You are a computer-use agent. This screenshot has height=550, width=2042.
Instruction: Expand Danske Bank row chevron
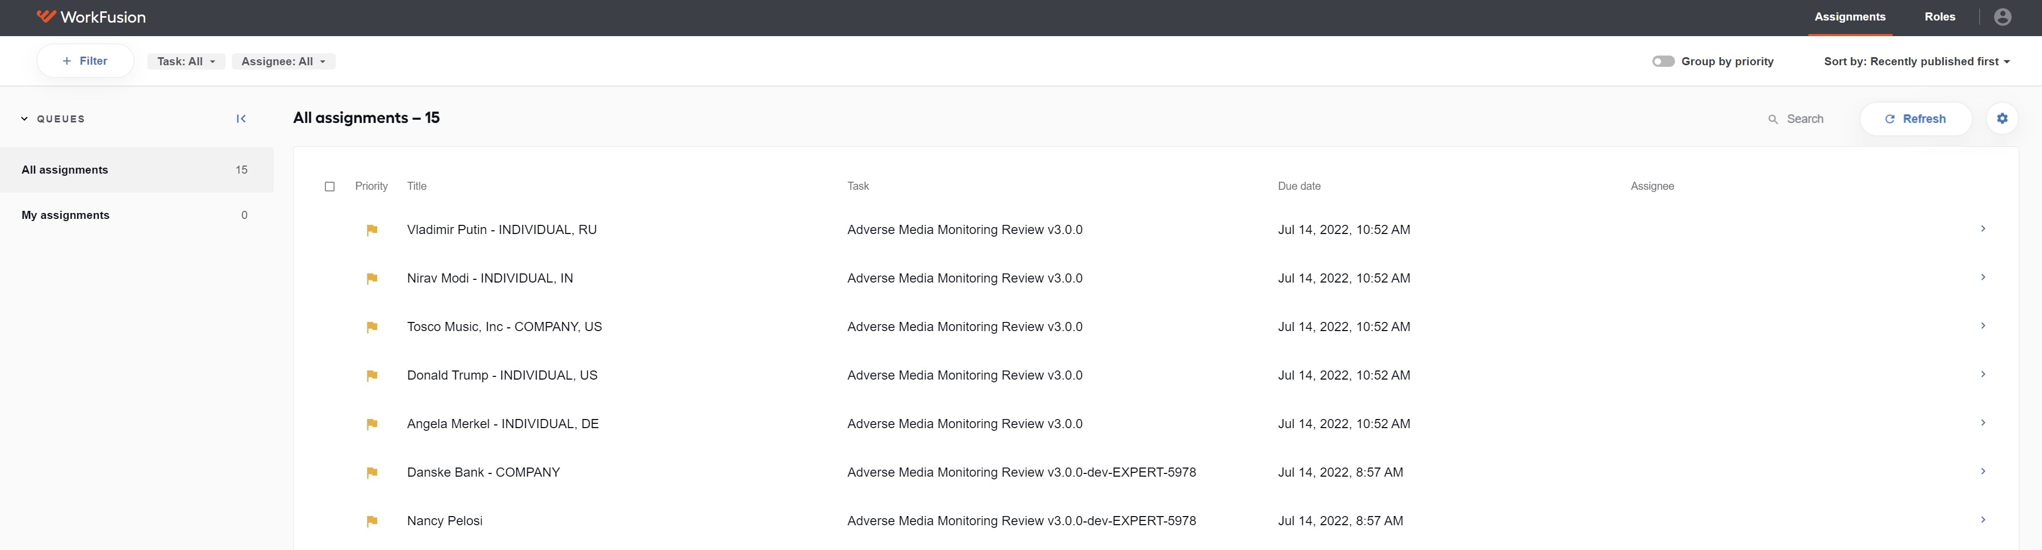pyautogui.click(x=1983, y=471)
